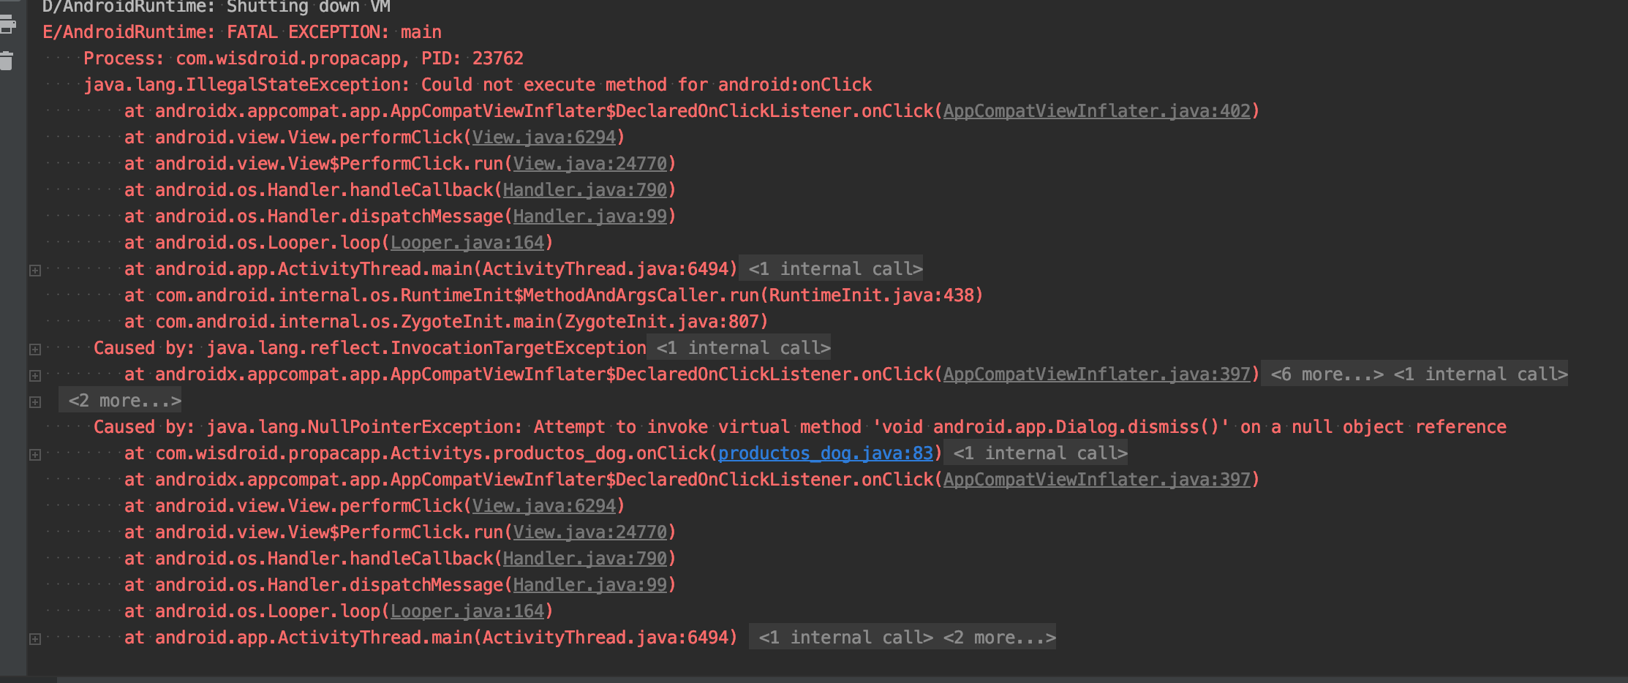Open AppCompatViewInflater.java:402 link

(1097, 111)
